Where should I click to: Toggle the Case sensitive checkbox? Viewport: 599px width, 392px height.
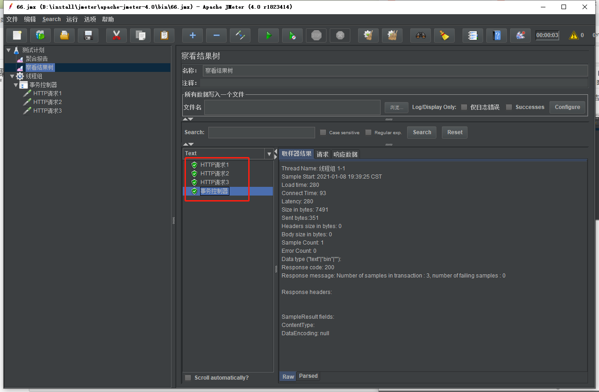click(323, 132)
